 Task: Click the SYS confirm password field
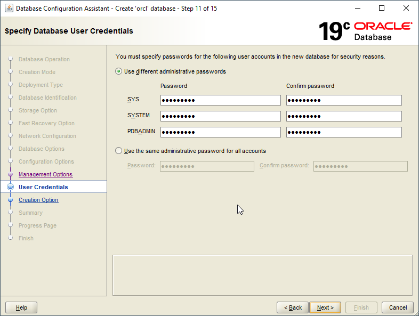point(344,100)
